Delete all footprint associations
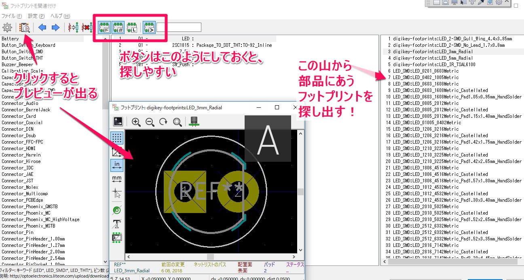524x280 pixels. pyautogui.click(x=86, y=28)
